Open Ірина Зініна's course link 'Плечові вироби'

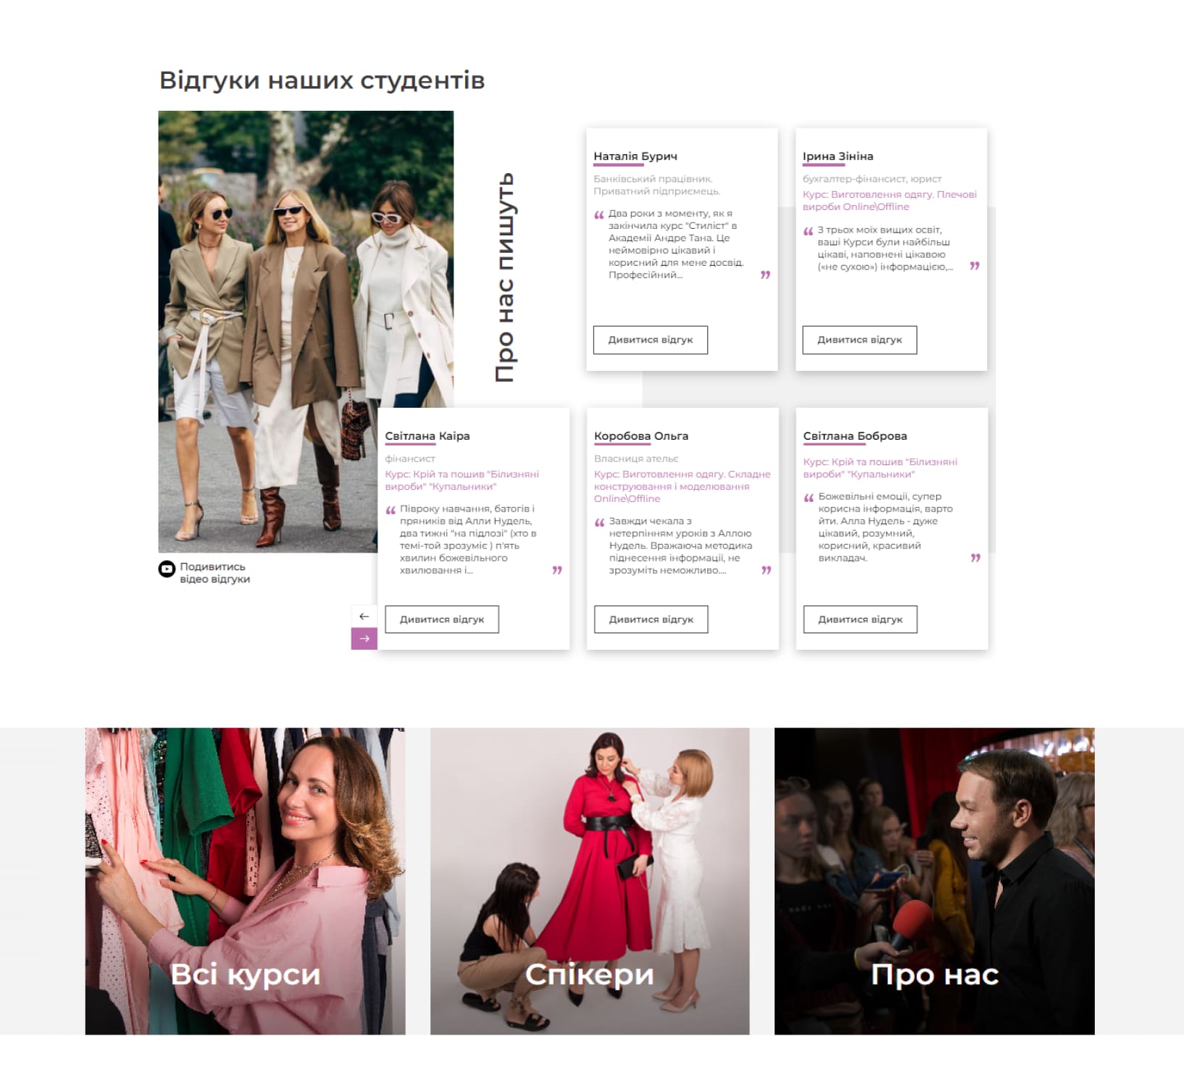click(x=889, y=201)
